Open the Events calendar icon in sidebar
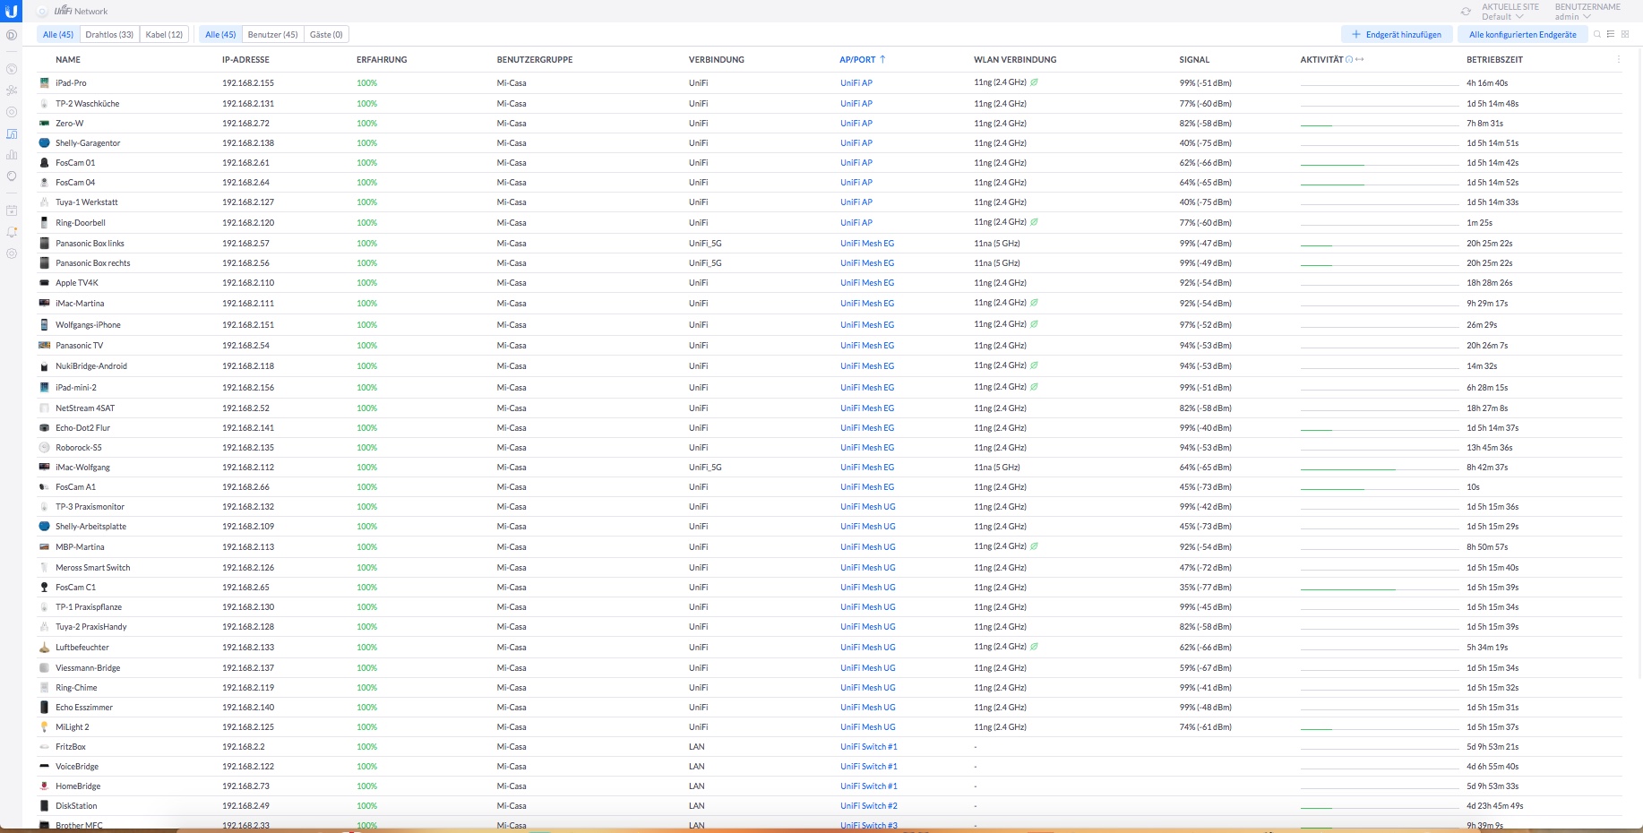Screen dimensions: 1643x833 pyautogui.click(x=12, y=210)
